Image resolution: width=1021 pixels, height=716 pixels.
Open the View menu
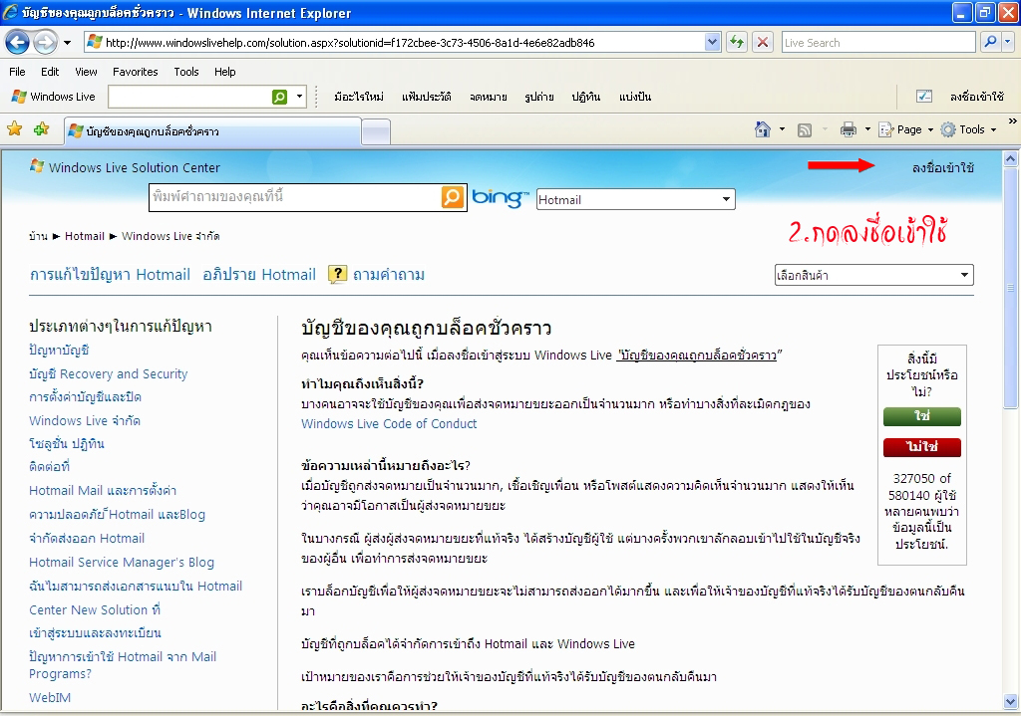tap(86, 72)
